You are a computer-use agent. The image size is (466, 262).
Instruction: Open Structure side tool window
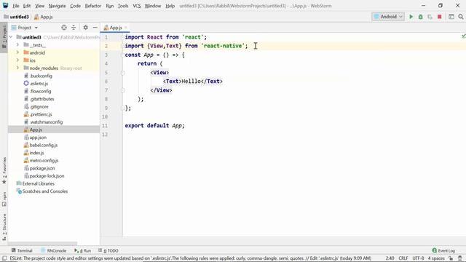click(x=4, y=227)
